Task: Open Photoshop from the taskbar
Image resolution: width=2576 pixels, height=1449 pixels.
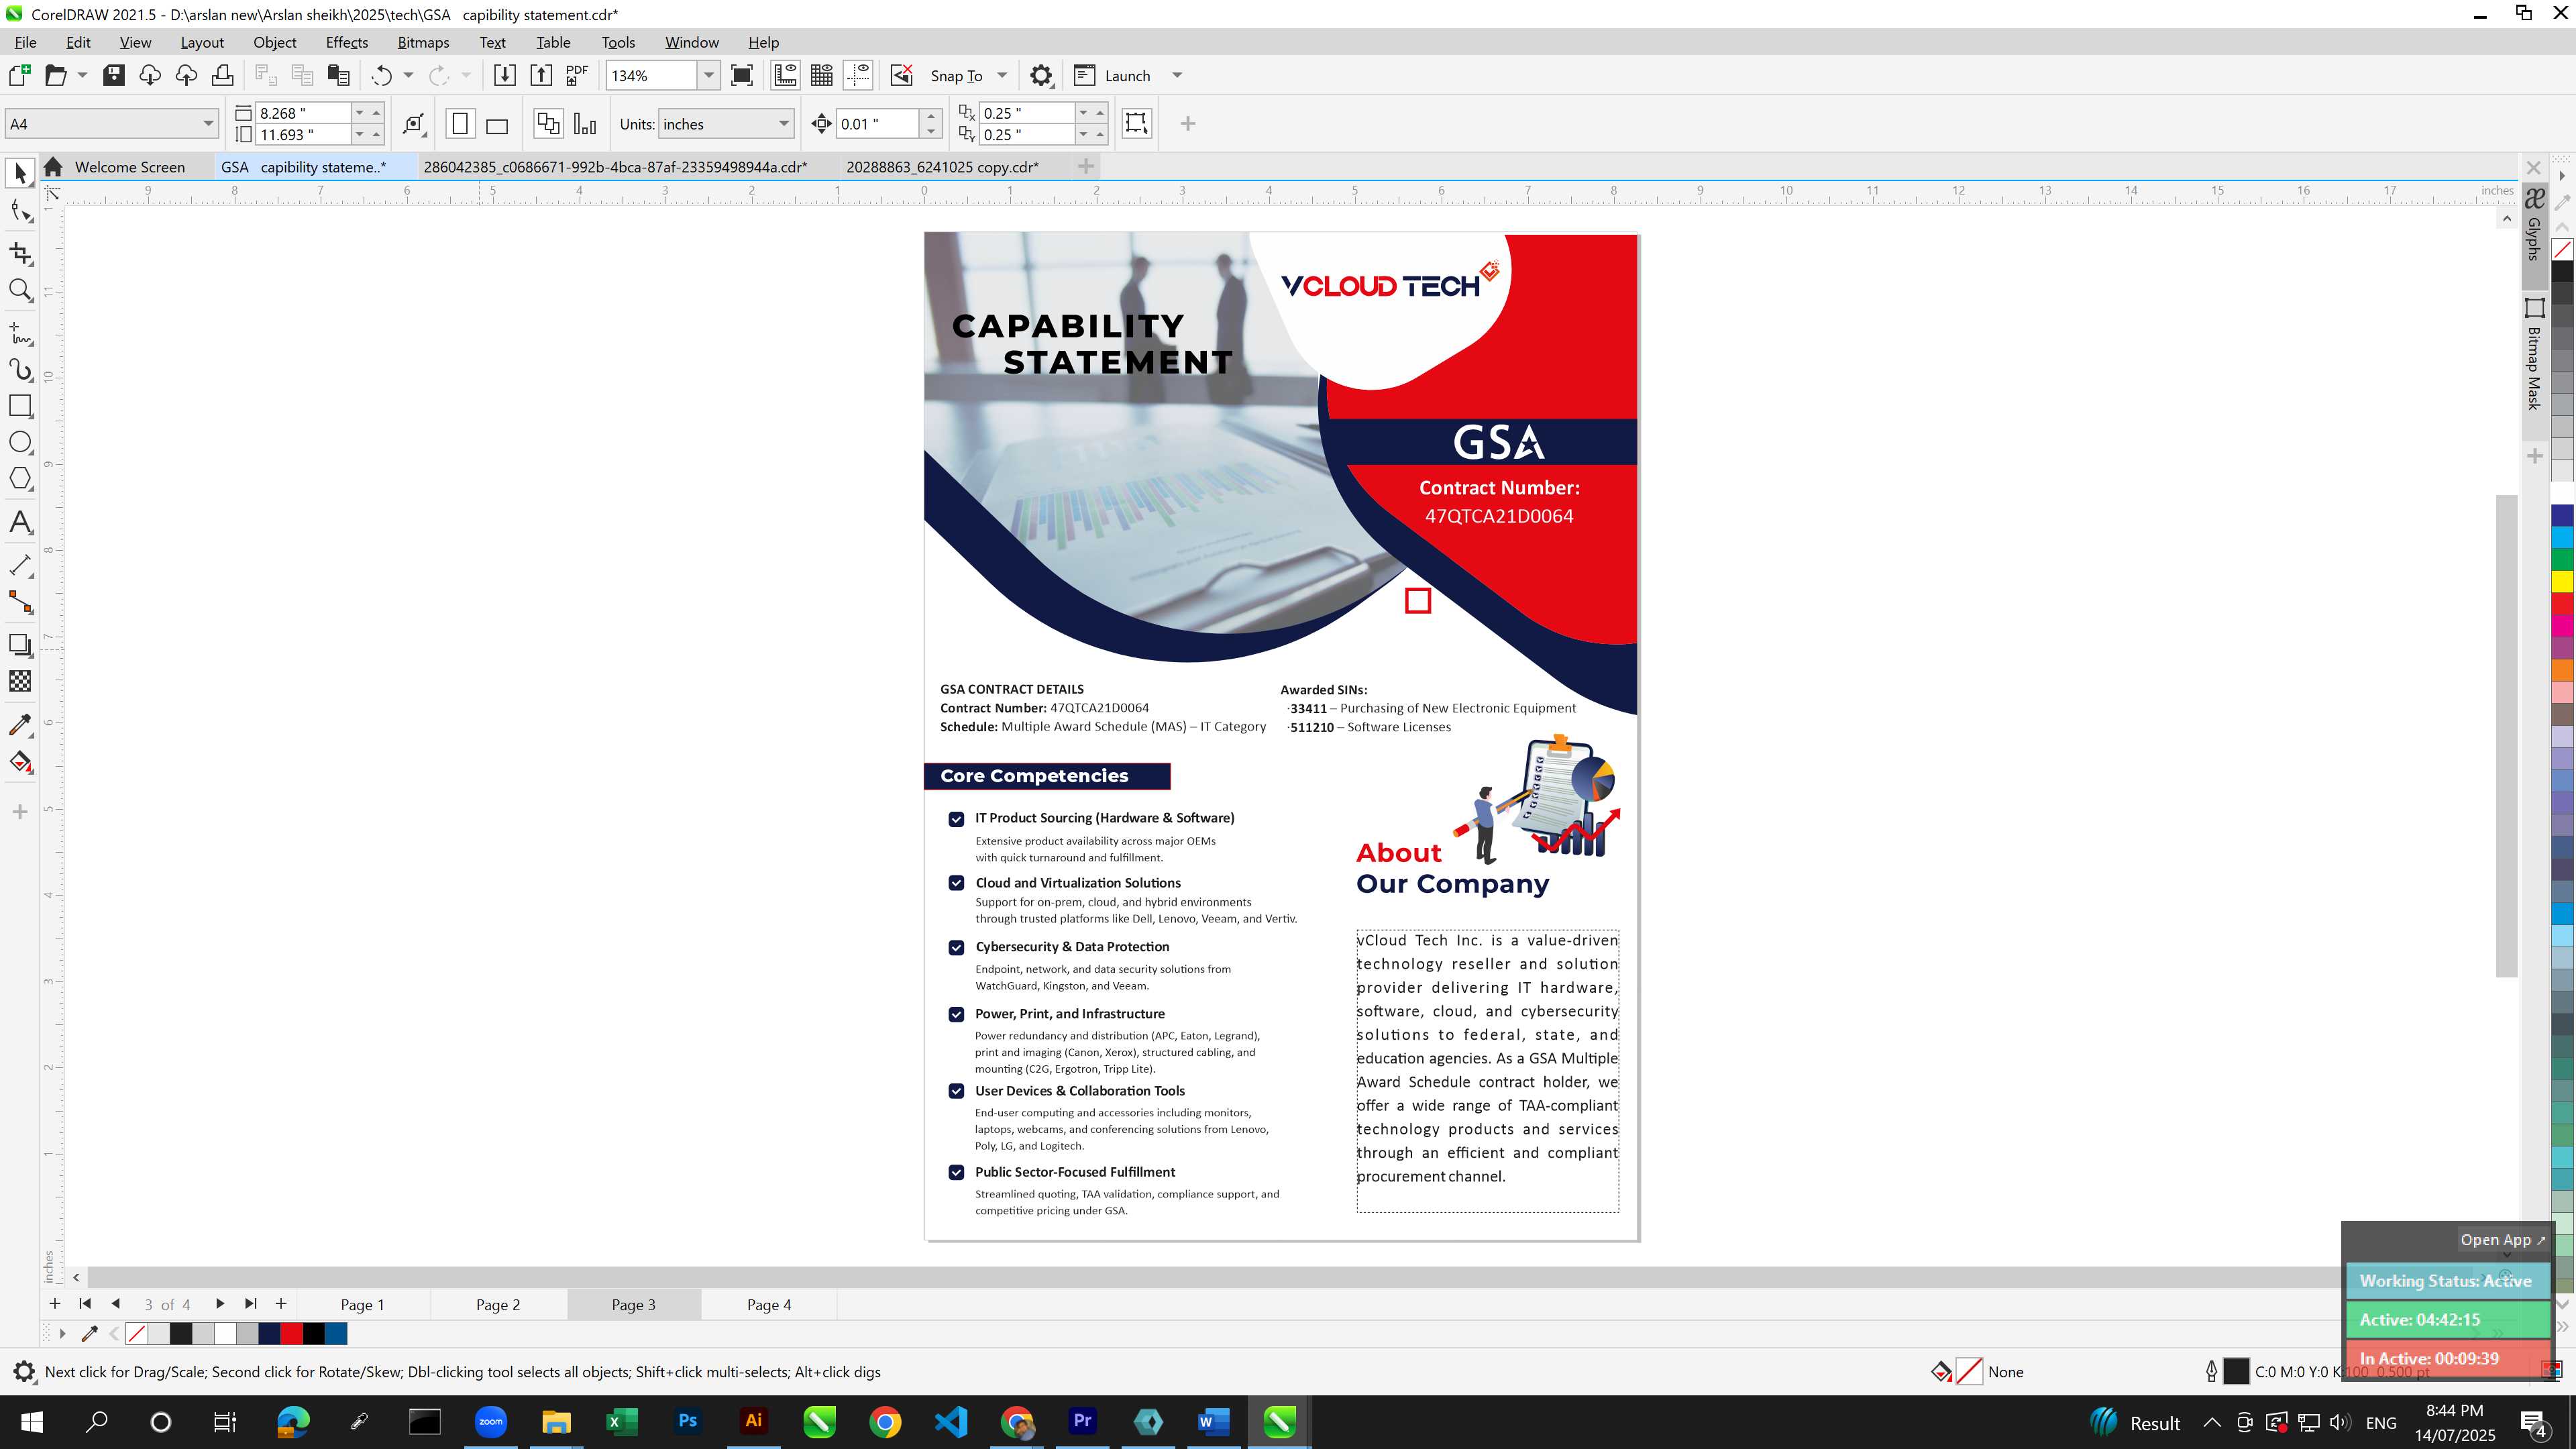Action: coord(688,1422)
